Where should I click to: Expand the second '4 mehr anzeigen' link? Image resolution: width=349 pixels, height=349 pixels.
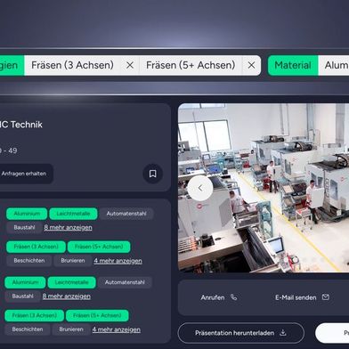click(117, 329)
